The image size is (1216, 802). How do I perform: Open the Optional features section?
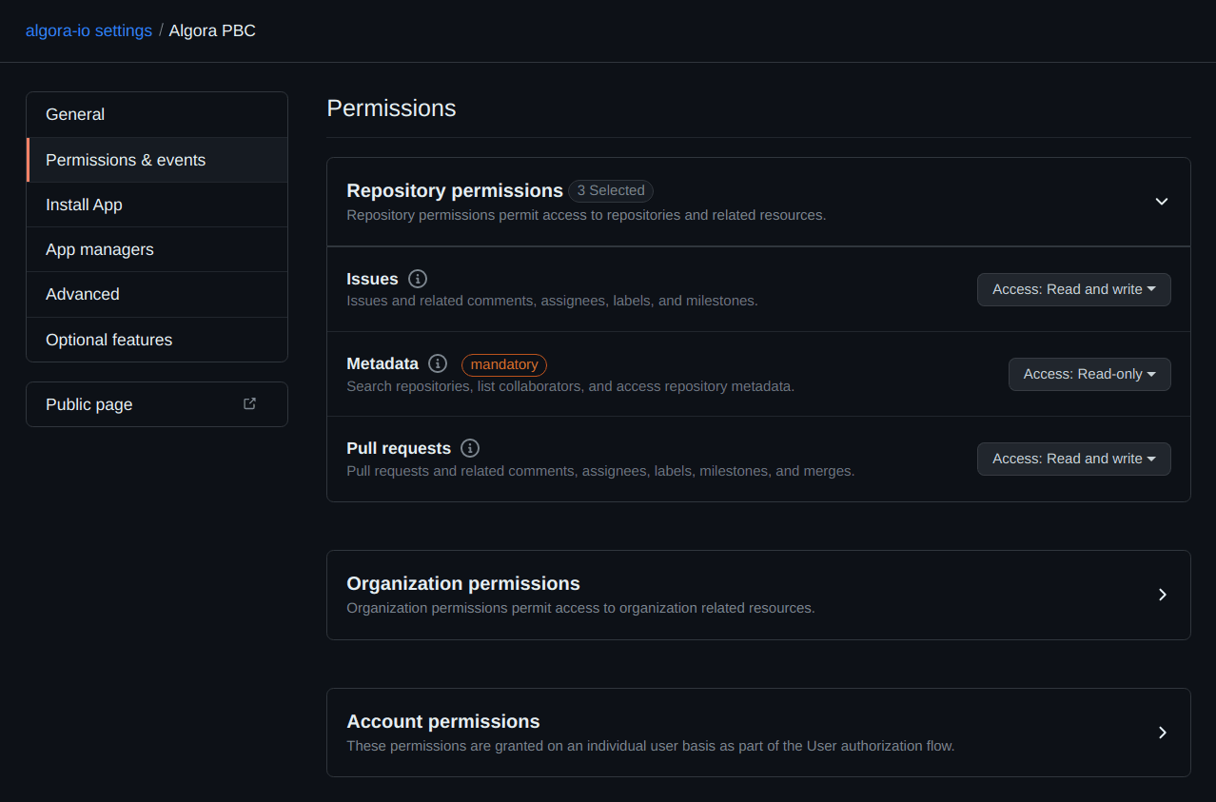coord(108,340)
